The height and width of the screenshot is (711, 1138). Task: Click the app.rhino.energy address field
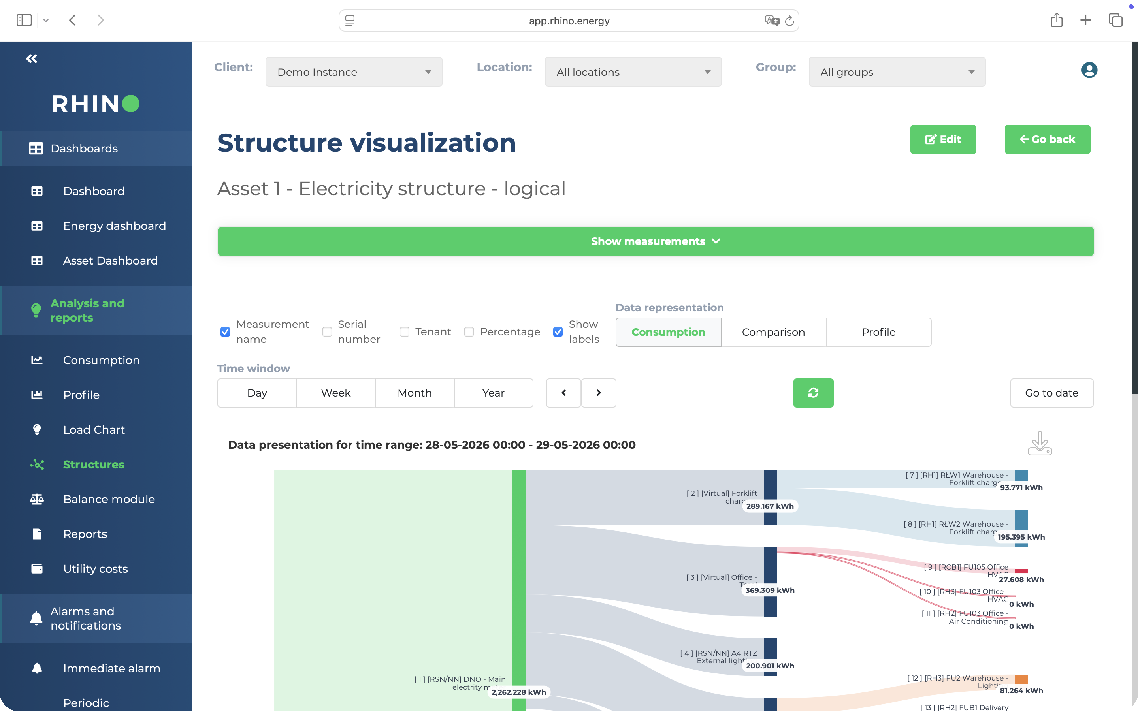coord(569,21)
